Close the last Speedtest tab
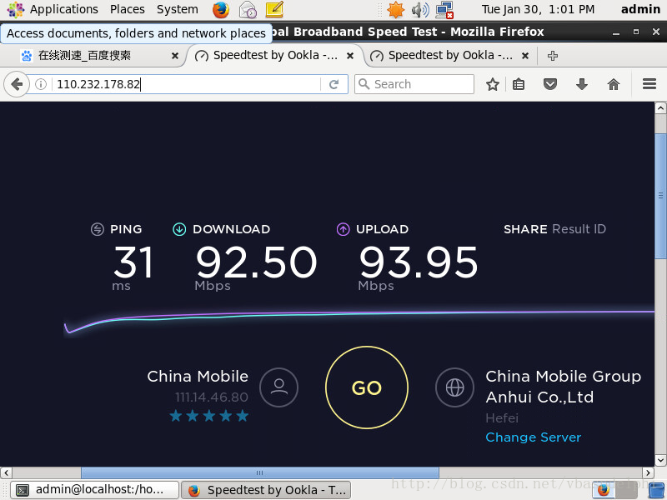 (x=525, y=56)
